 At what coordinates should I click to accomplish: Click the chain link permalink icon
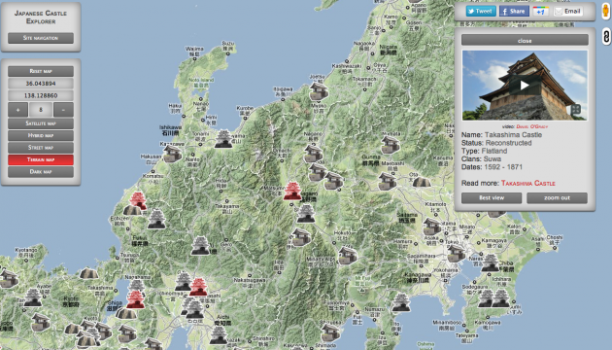[606, 36]
